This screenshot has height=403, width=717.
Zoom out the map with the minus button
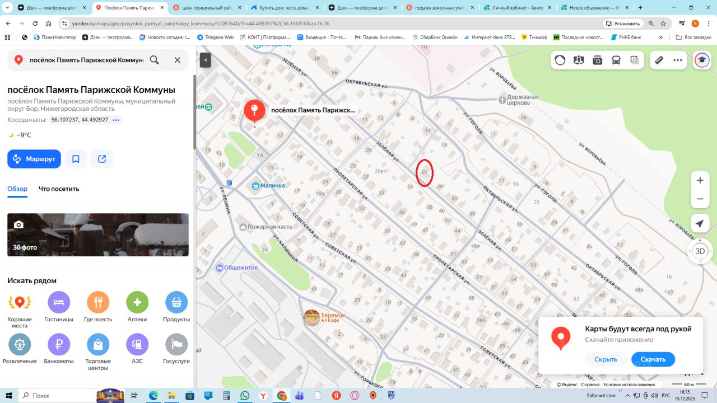[x=700, y=199]
